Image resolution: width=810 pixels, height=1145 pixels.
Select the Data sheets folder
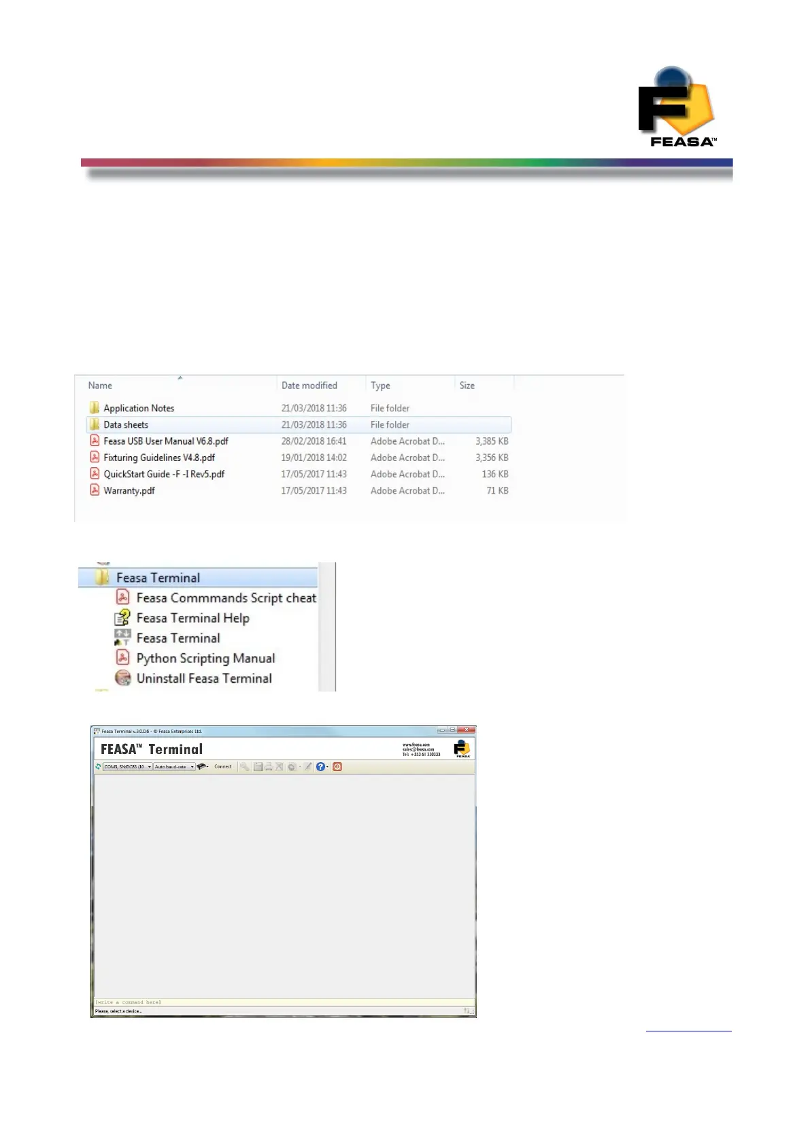[x=299, y=424]
